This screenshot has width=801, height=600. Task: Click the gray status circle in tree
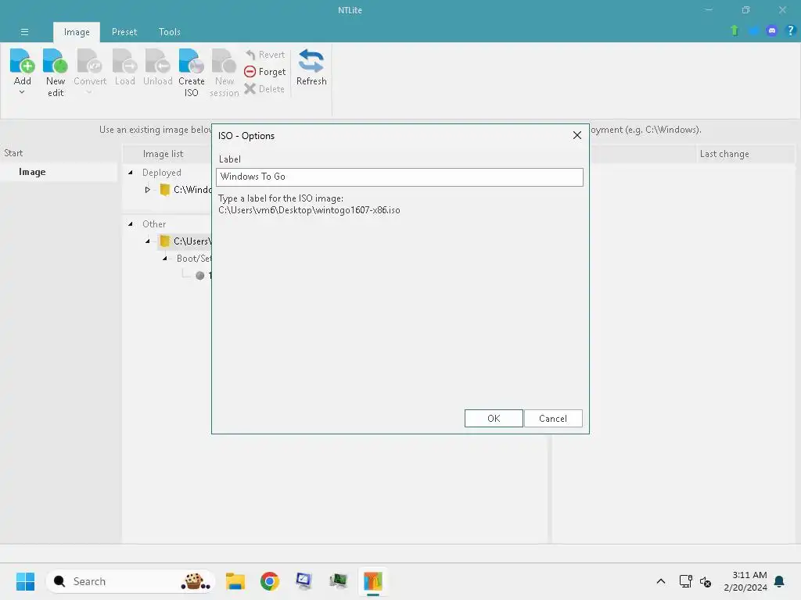coord(200,276)
